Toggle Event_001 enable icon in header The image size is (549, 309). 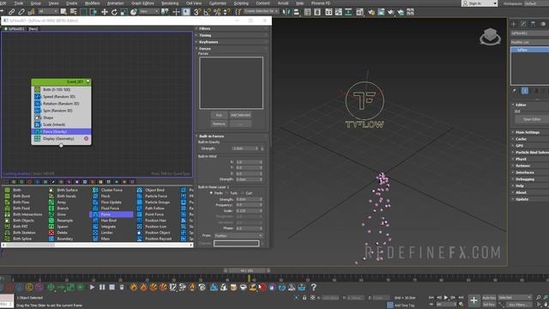coord(87,82)
